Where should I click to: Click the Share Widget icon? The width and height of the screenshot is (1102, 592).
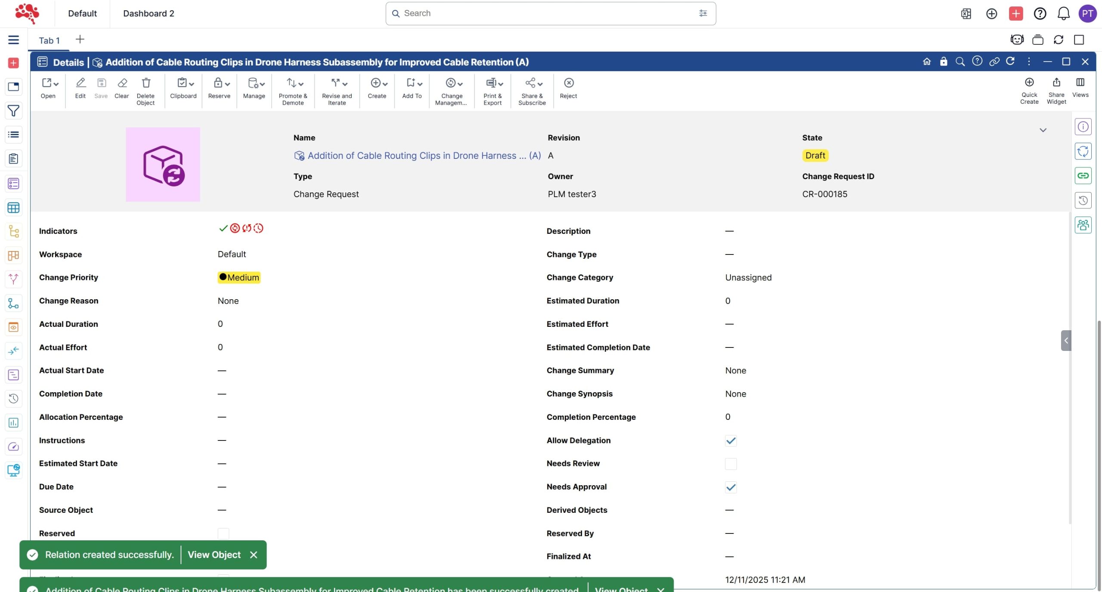tap(1056, 82)
